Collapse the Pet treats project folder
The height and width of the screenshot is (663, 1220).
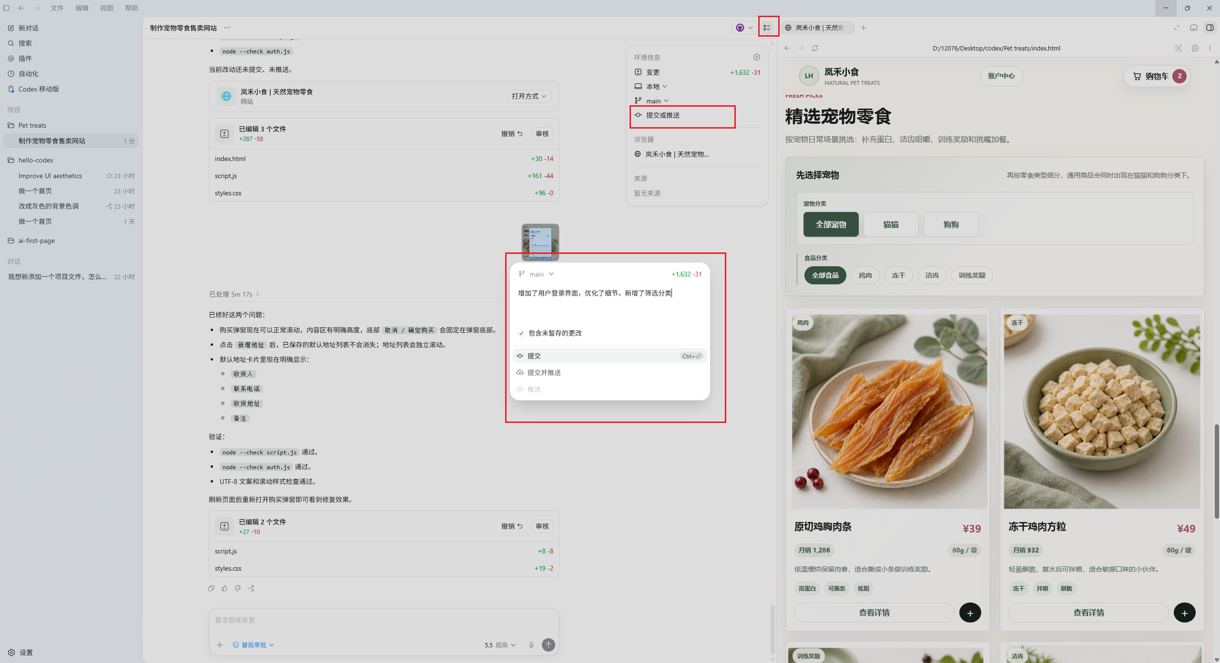(32, 125)
